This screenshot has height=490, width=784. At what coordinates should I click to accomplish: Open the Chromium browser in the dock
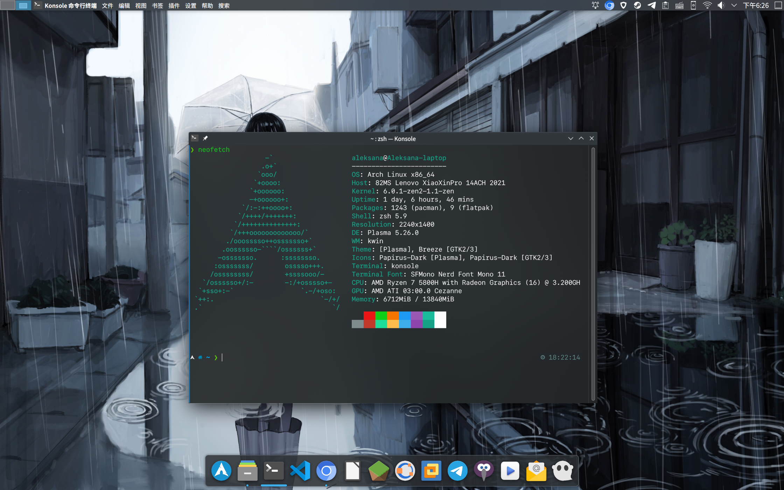coord(326,471)
